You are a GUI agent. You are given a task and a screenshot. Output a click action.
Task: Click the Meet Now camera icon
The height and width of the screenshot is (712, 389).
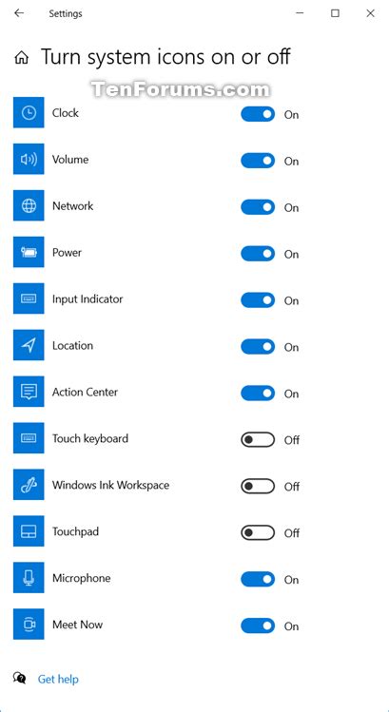[29, 624]
